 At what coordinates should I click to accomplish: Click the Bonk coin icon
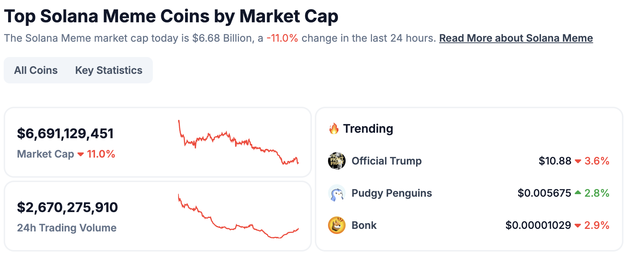point(336,225)
